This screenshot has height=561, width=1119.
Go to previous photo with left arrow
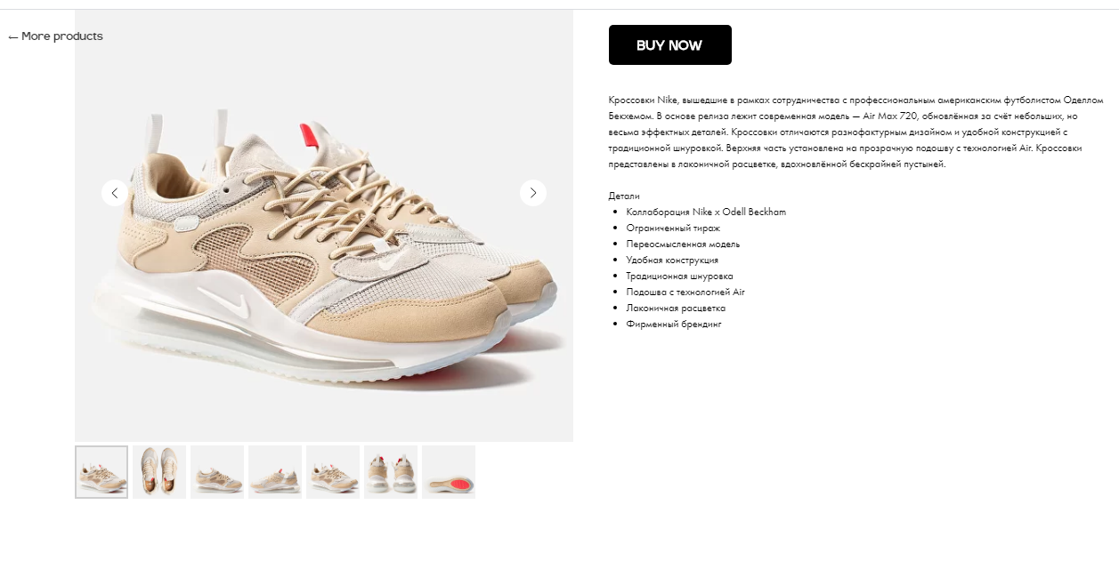[115, 193]
